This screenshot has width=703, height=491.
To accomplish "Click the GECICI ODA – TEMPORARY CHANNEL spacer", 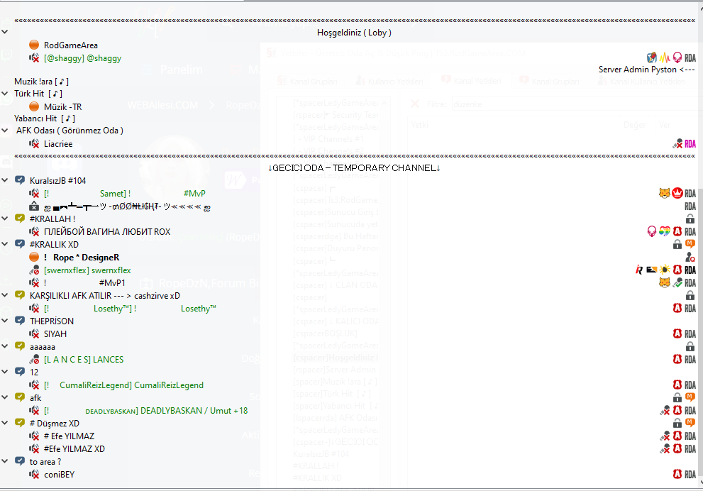I will (x=354, y=167).
